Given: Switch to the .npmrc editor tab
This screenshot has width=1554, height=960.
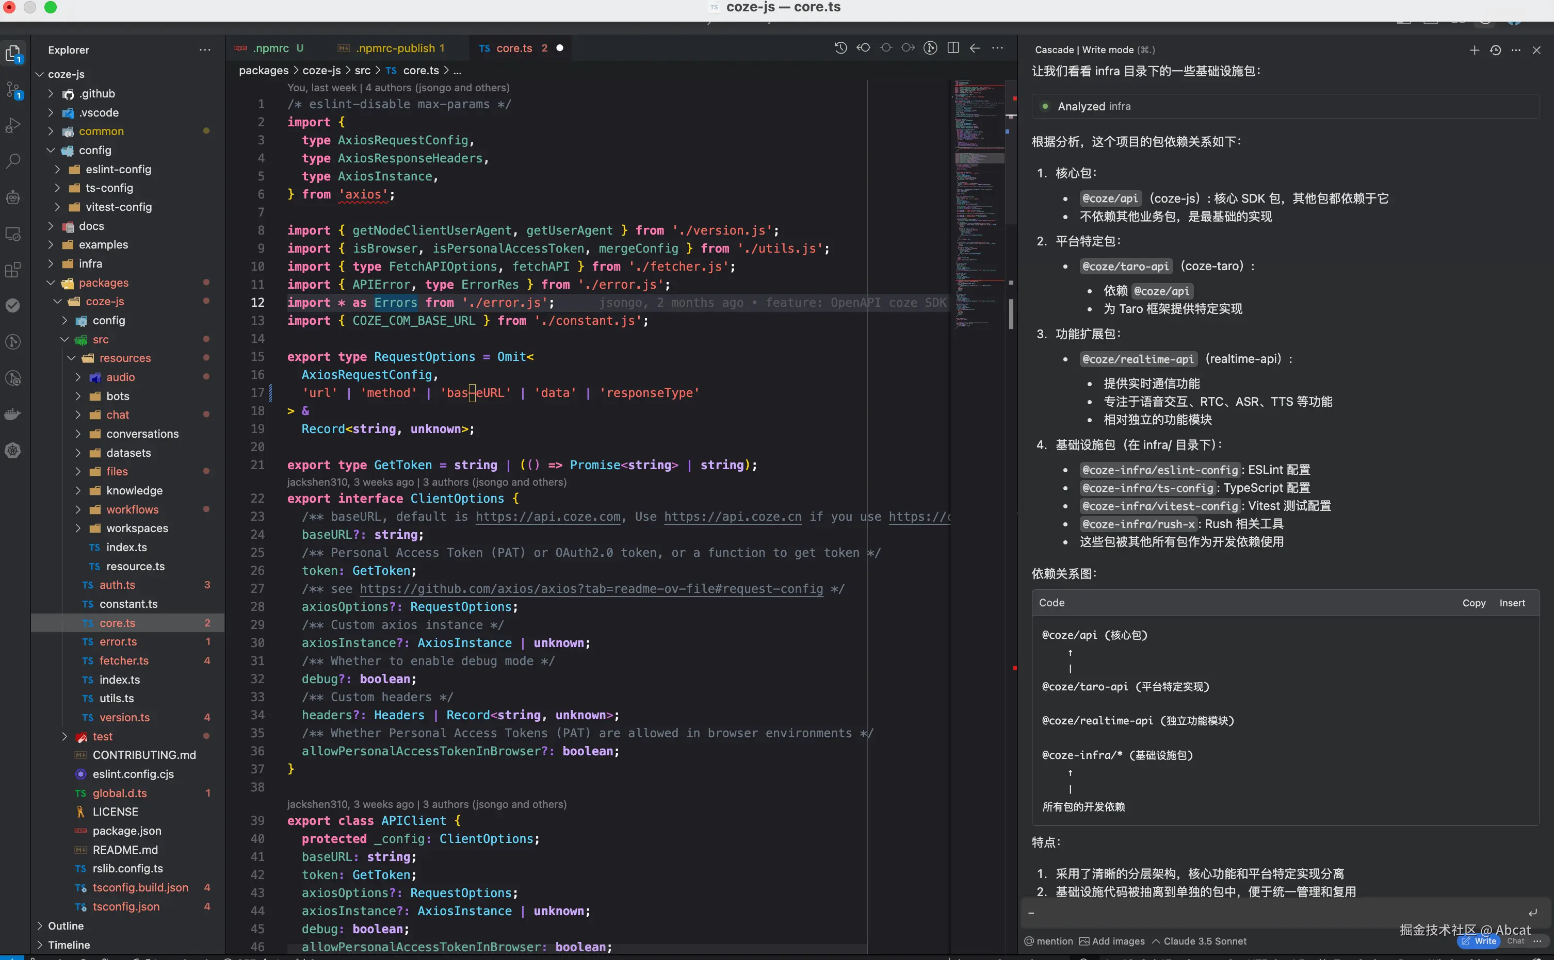Looking at the screenshot, I should click(x=271, y=48).
